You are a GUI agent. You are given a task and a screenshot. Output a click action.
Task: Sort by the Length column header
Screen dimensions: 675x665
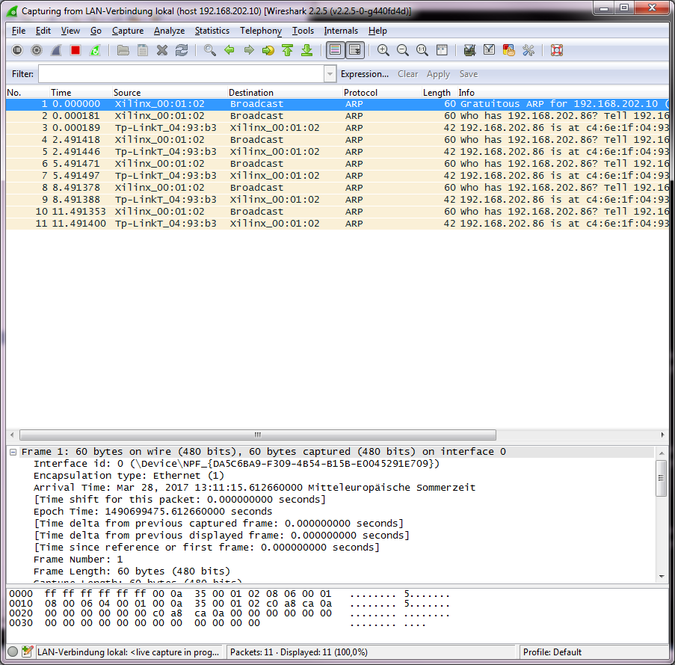pos(439,93)
